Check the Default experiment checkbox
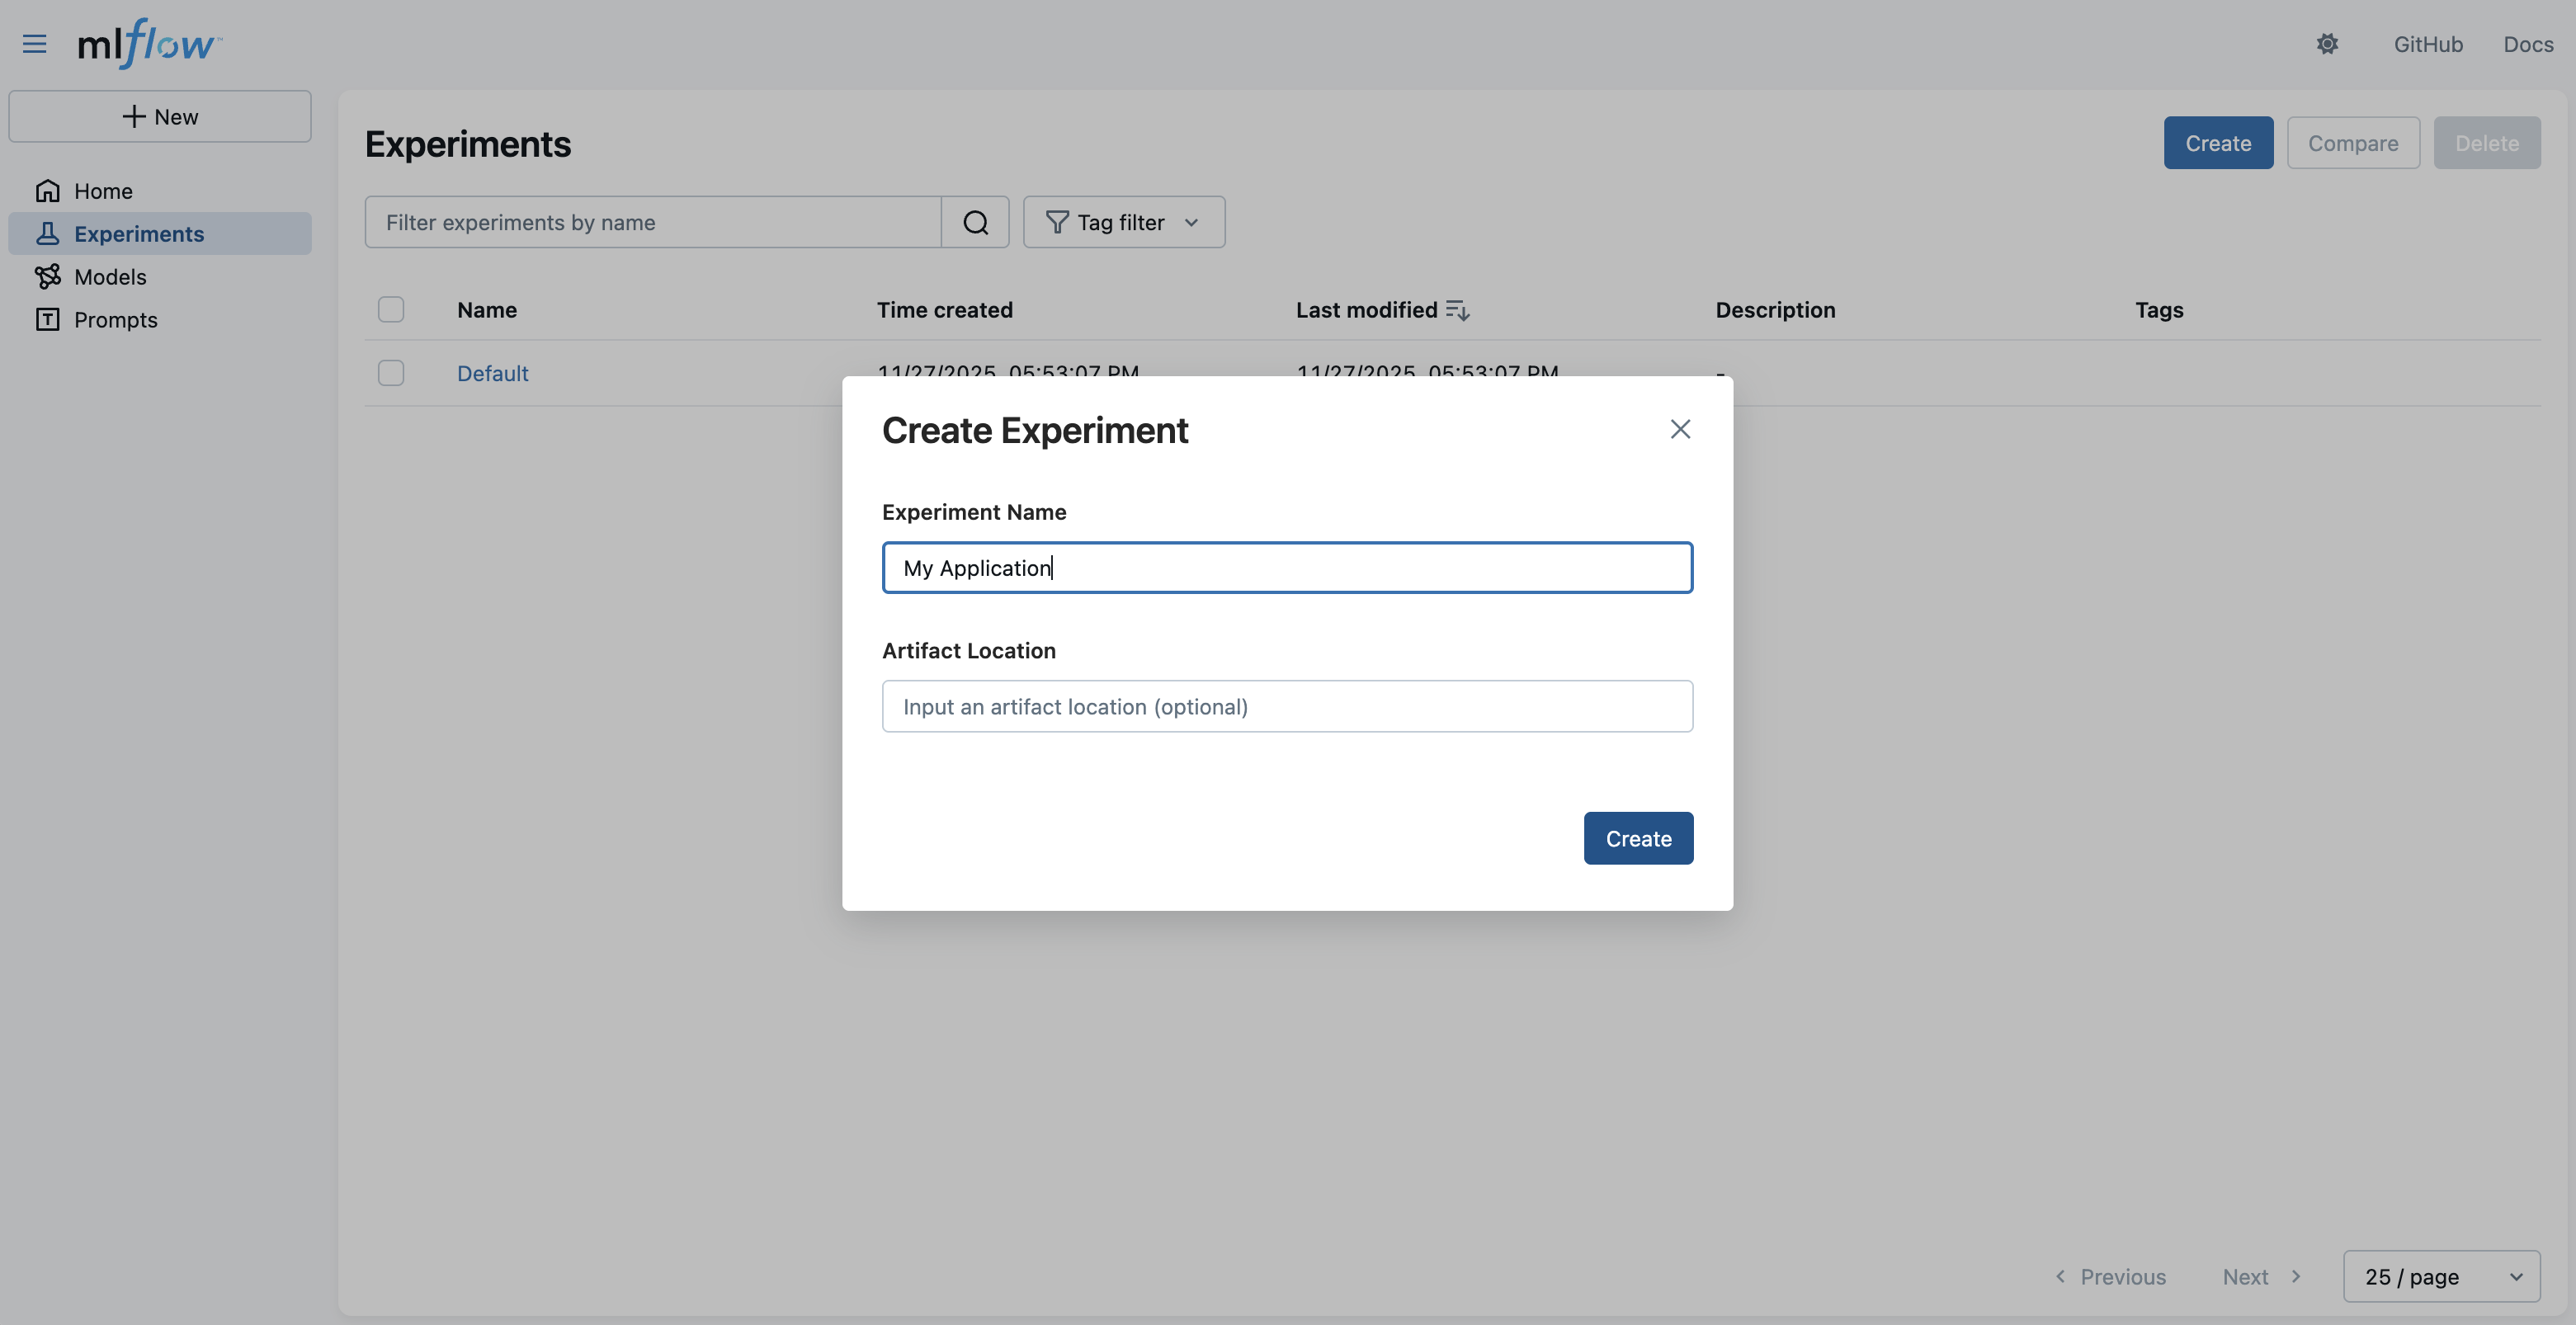 (x=391, y=373)
